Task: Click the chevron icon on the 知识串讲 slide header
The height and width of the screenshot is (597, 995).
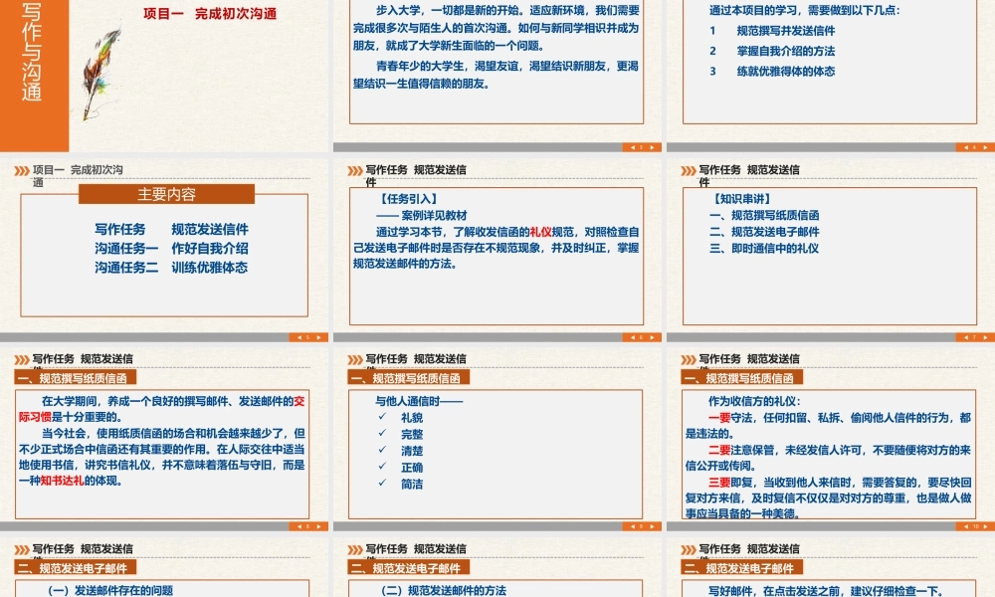Action: pos(688,171)
